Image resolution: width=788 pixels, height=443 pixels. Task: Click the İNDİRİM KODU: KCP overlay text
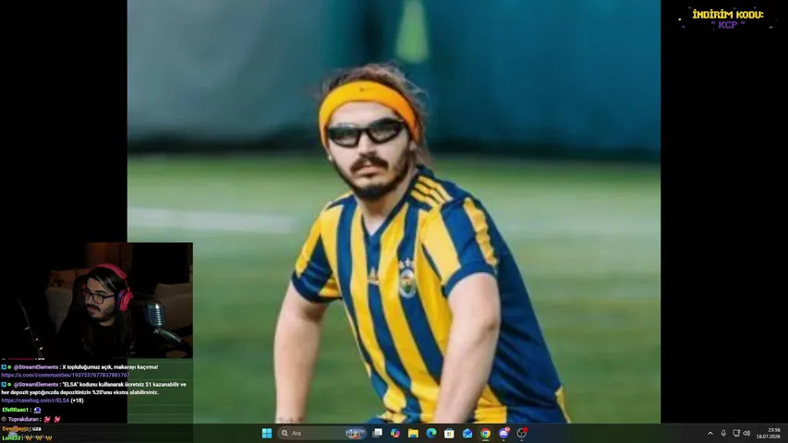(728, 19)
